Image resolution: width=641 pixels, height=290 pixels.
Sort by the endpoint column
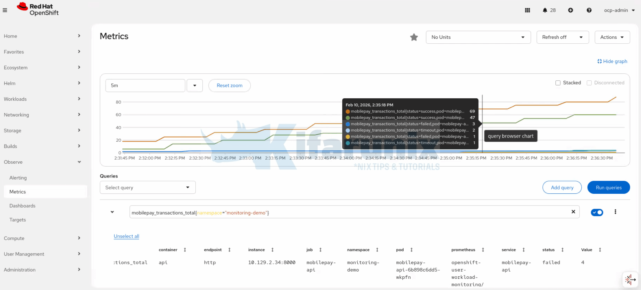[230, 250]
